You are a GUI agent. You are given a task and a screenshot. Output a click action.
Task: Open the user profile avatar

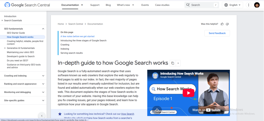point(257,5)
